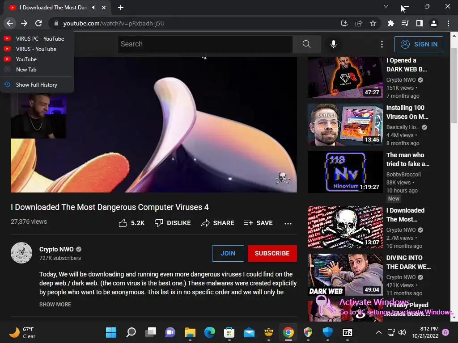
Task: Open the clock showing 8:12 PM
Action: point(425,332)
